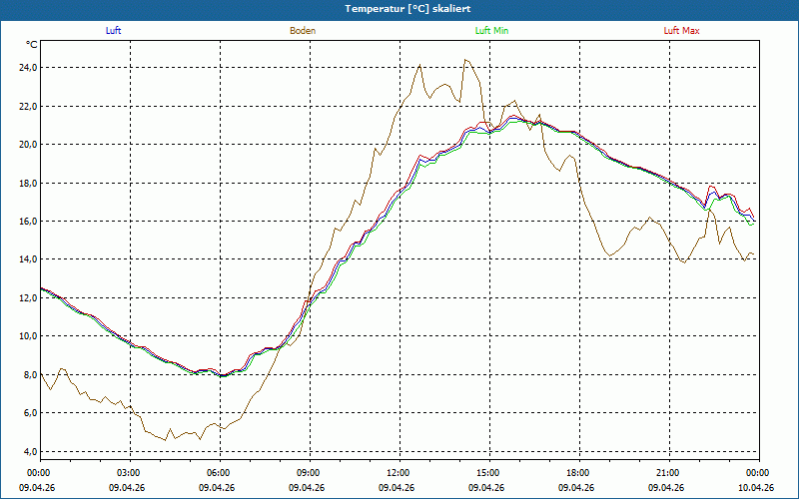Click the 18:00 time axis label
Viewport: 799px width, 499px height.
point(579,473)
